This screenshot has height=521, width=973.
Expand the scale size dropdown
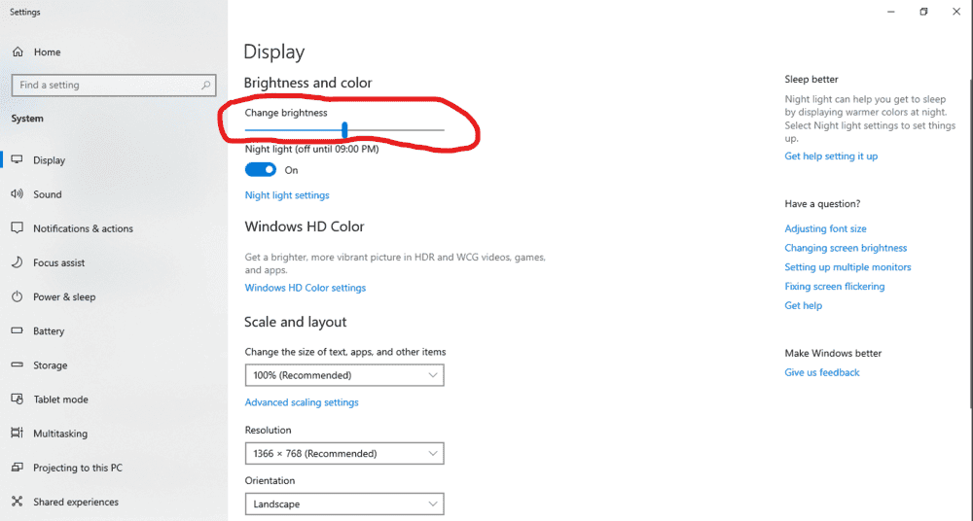(344, 375)
